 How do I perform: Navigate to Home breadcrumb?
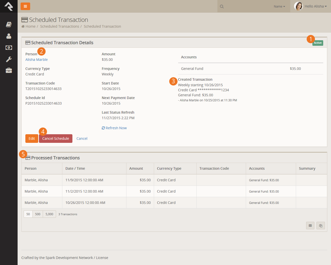[30, 26]
